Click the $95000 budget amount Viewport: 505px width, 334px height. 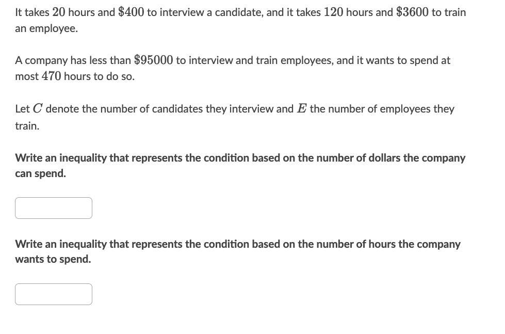153,60
